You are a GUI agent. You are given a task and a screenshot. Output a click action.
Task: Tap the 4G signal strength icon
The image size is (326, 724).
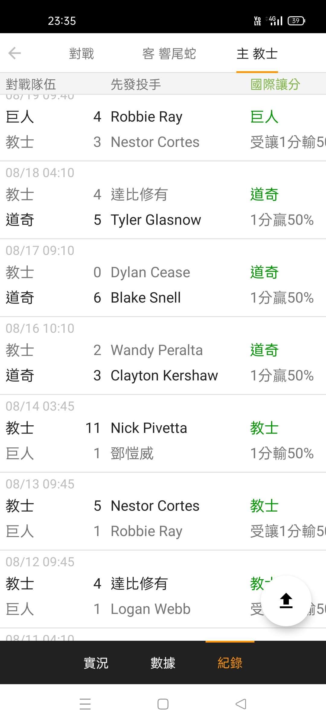click(274, 21)
